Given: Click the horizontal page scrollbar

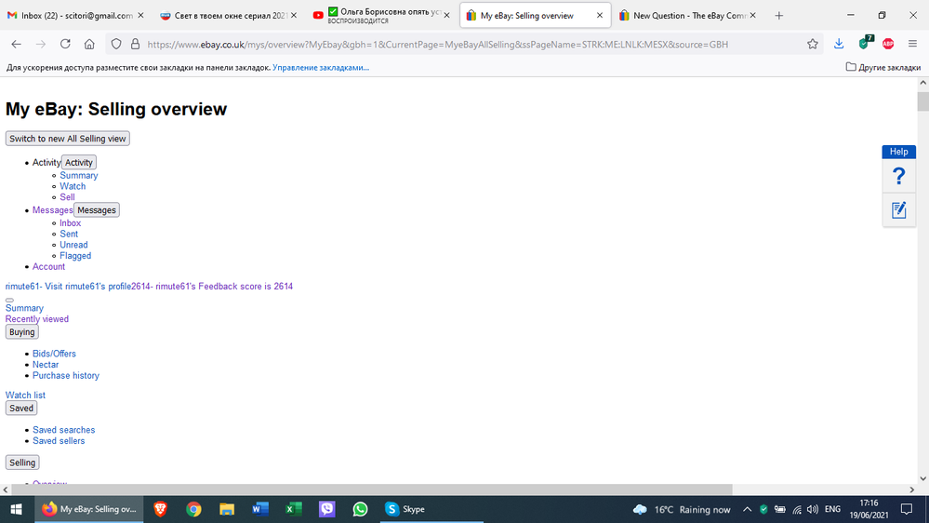Looking at the screenshot, I should 371,489.
